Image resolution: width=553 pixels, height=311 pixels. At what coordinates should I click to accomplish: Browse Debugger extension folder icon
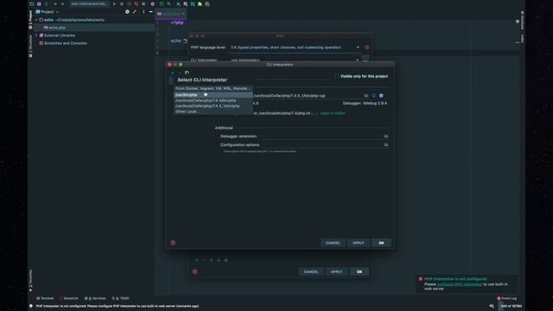click(x=386, y=136)
